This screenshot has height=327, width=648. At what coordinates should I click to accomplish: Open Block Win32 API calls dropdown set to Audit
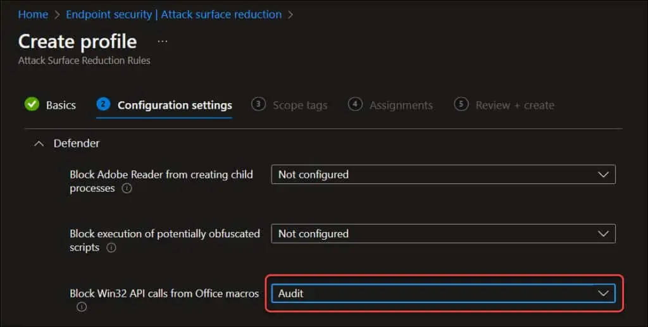click(x=443, y=293)
